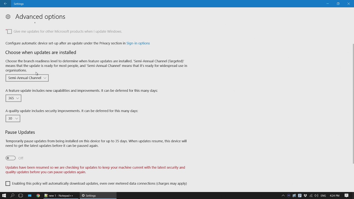Switch to new 1 - Notepad++ window
The image size is (354, 199).
click(61, 195)
